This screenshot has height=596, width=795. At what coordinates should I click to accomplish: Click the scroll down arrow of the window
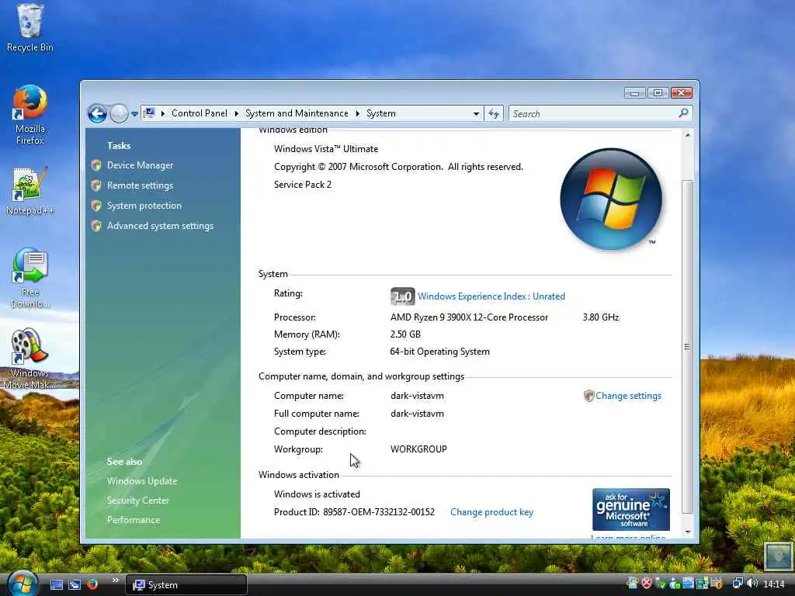(x=688, y=532)
